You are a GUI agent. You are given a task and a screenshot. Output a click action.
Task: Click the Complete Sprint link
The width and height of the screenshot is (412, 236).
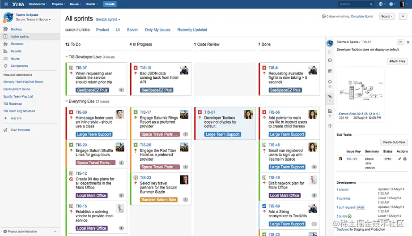click(362, 16)
